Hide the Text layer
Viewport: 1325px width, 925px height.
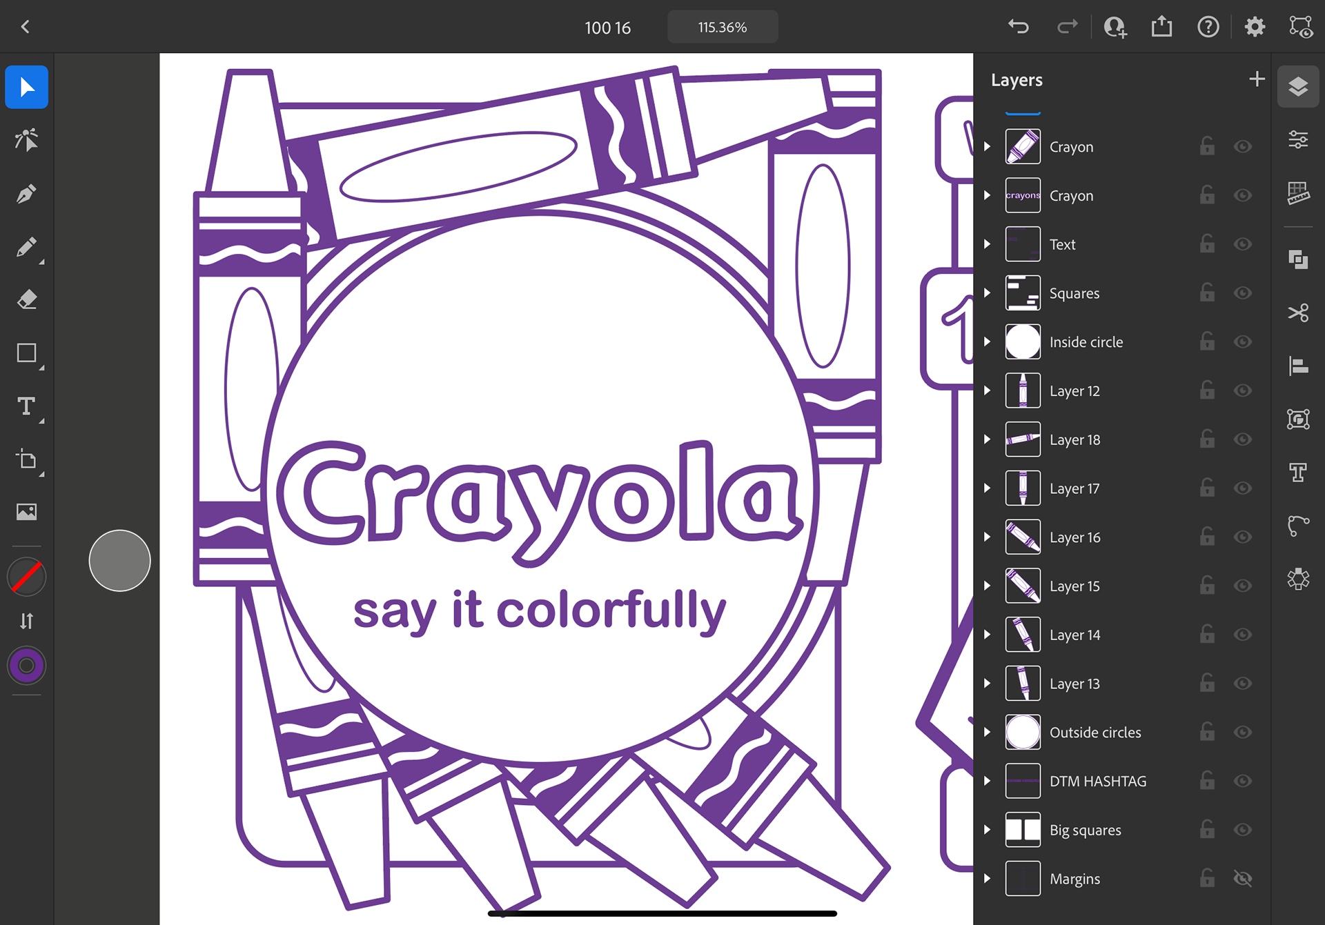tap(1243, 244)
